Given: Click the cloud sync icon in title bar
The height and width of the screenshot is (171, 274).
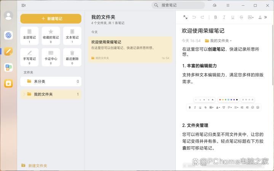Looking at the screenshot, I should click(215, 5).
